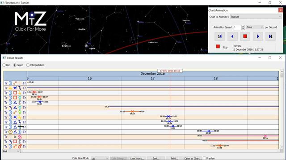The height and width of the screenshot is (160, 286).
Task: Click the red transit marker peaking at 16:46
Action: 39,97
